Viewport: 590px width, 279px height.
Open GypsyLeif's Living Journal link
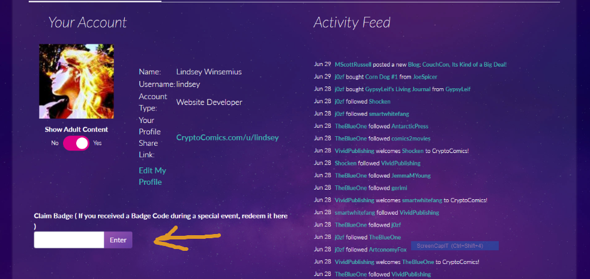397,89
